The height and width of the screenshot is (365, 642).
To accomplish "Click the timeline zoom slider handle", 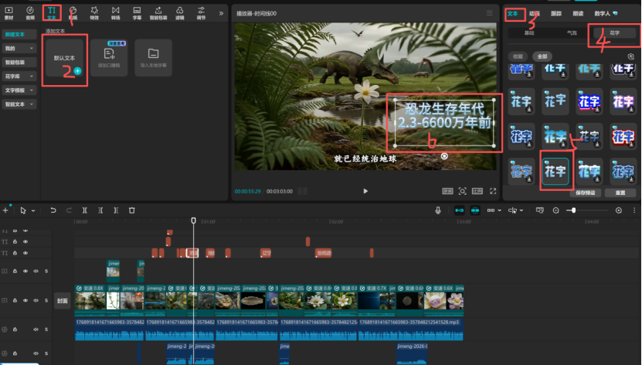I will [x=572, y=210].
